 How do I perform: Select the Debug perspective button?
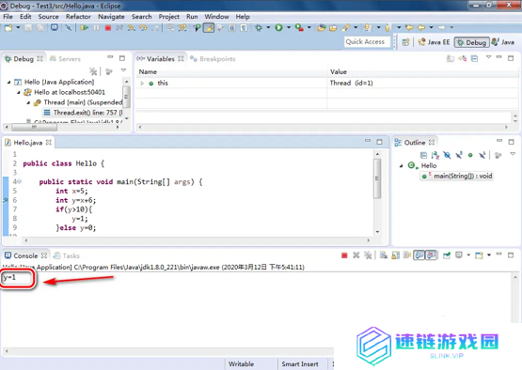[472, 42]
